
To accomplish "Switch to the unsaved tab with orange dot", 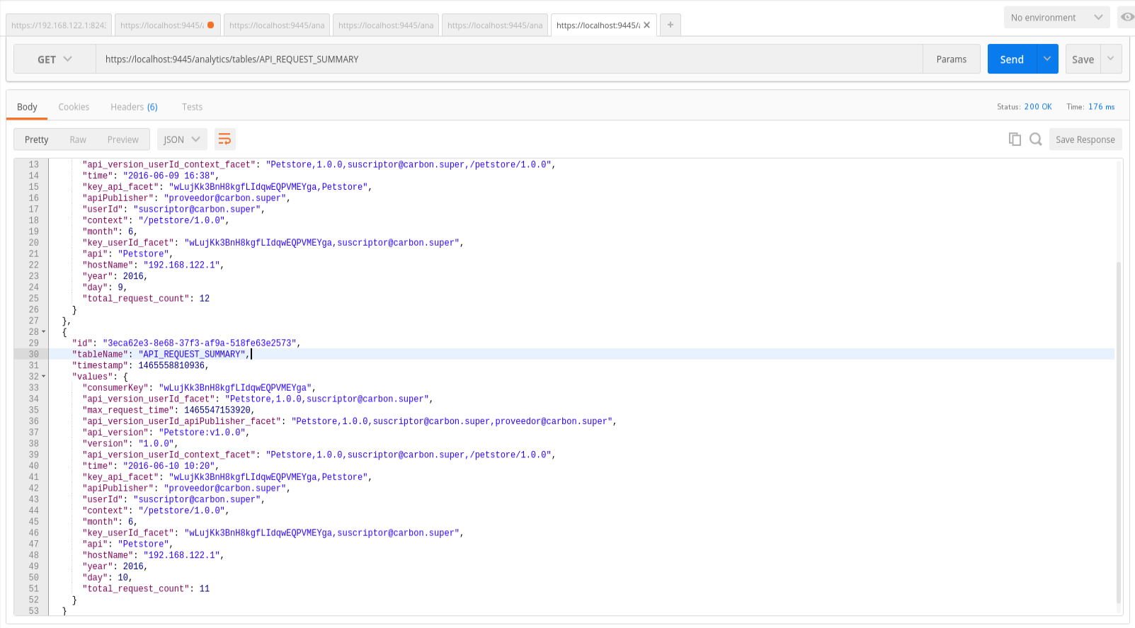I will [168, 25].
